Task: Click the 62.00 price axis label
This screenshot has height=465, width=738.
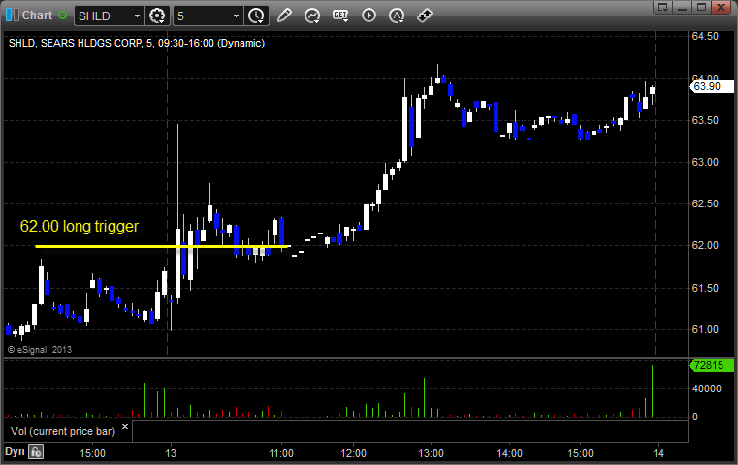Action: tap(705, 245)
